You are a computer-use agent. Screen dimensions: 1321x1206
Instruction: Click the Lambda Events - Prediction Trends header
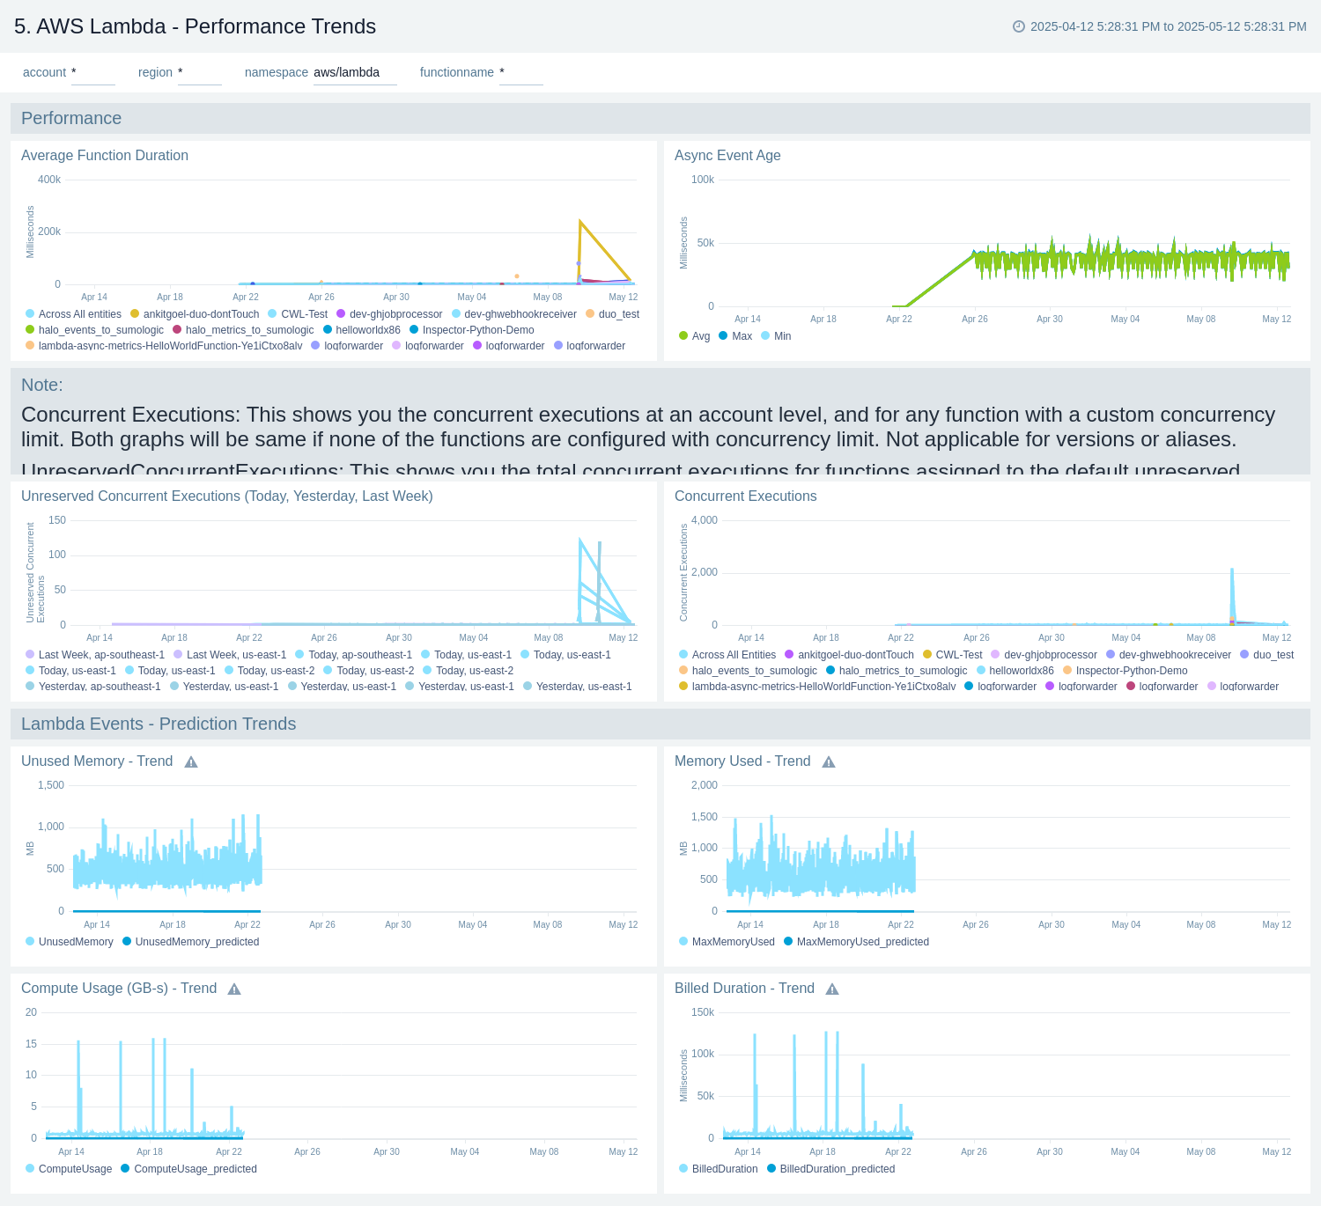(x=158, y=724)
